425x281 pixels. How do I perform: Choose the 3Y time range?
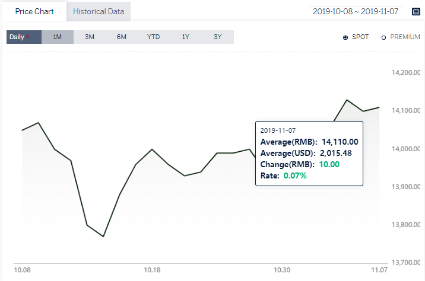[218, 37]
